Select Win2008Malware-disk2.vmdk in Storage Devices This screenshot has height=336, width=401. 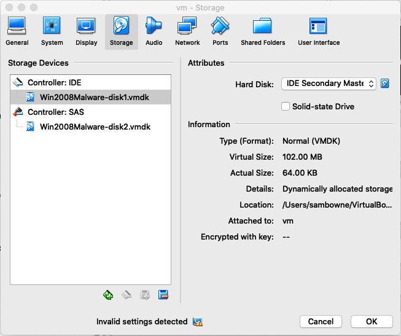(90, 127)
